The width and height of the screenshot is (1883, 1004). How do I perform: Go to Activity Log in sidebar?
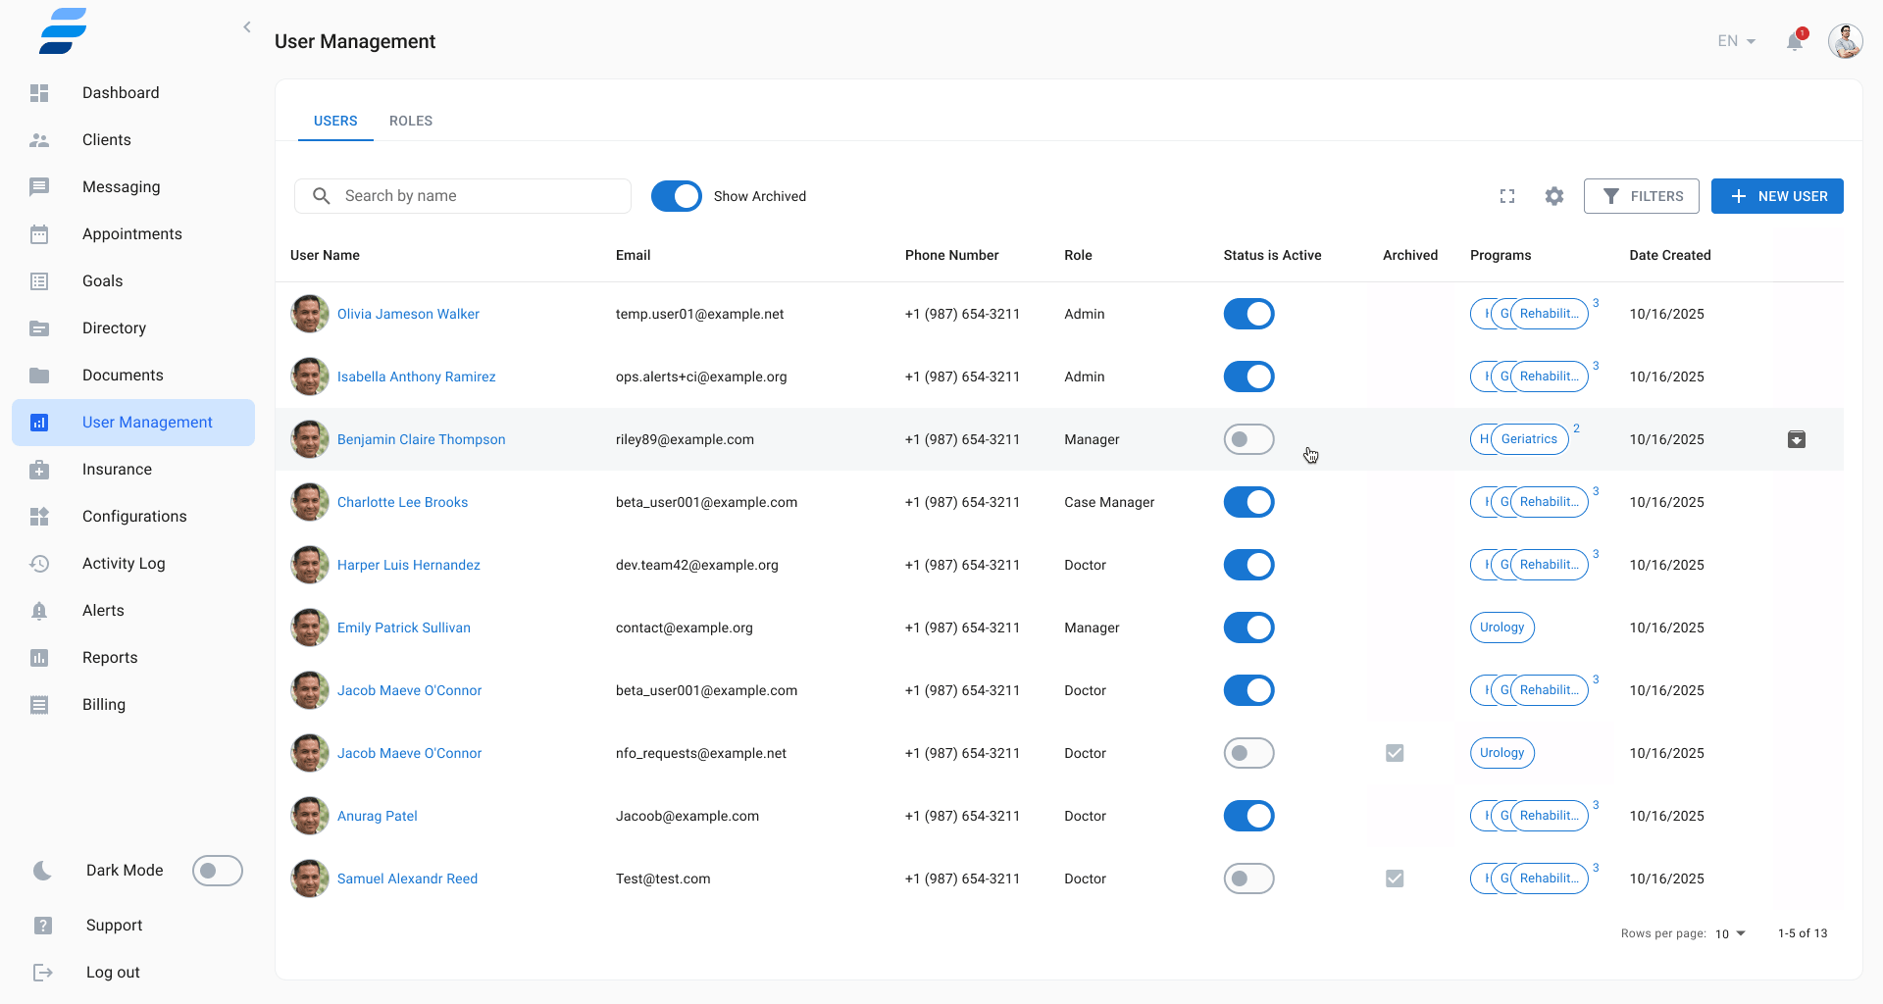[x=124, y=564]
